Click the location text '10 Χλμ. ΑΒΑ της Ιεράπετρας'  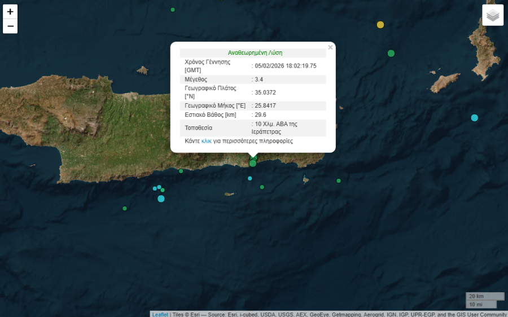click(x=274, y=128)
